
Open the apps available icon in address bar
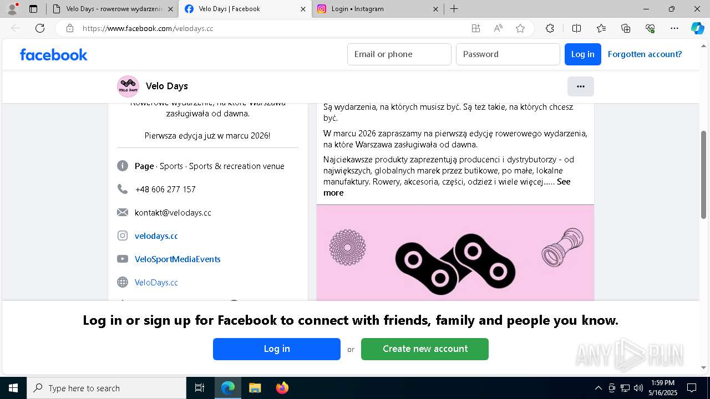click(x=476, y=28)
